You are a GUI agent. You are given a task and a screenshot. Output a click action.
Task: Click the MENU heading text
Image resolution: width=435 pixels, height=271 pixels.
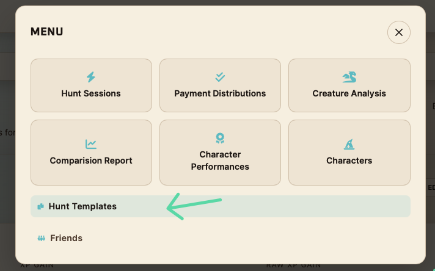click(47, 32)
